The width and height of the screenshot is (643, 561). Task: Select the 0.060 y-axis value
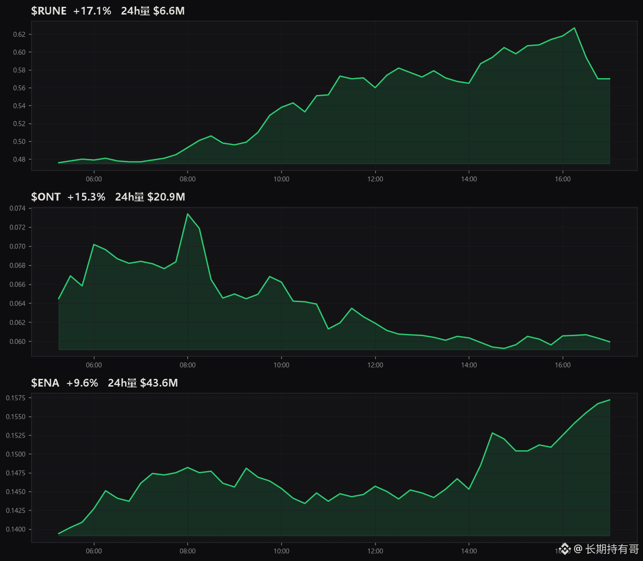[18, 342]
